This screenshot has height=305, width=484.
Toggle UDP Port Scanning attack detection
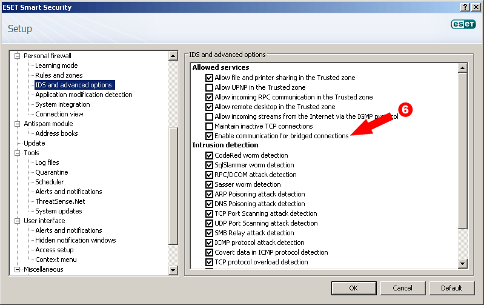(209, 223)
